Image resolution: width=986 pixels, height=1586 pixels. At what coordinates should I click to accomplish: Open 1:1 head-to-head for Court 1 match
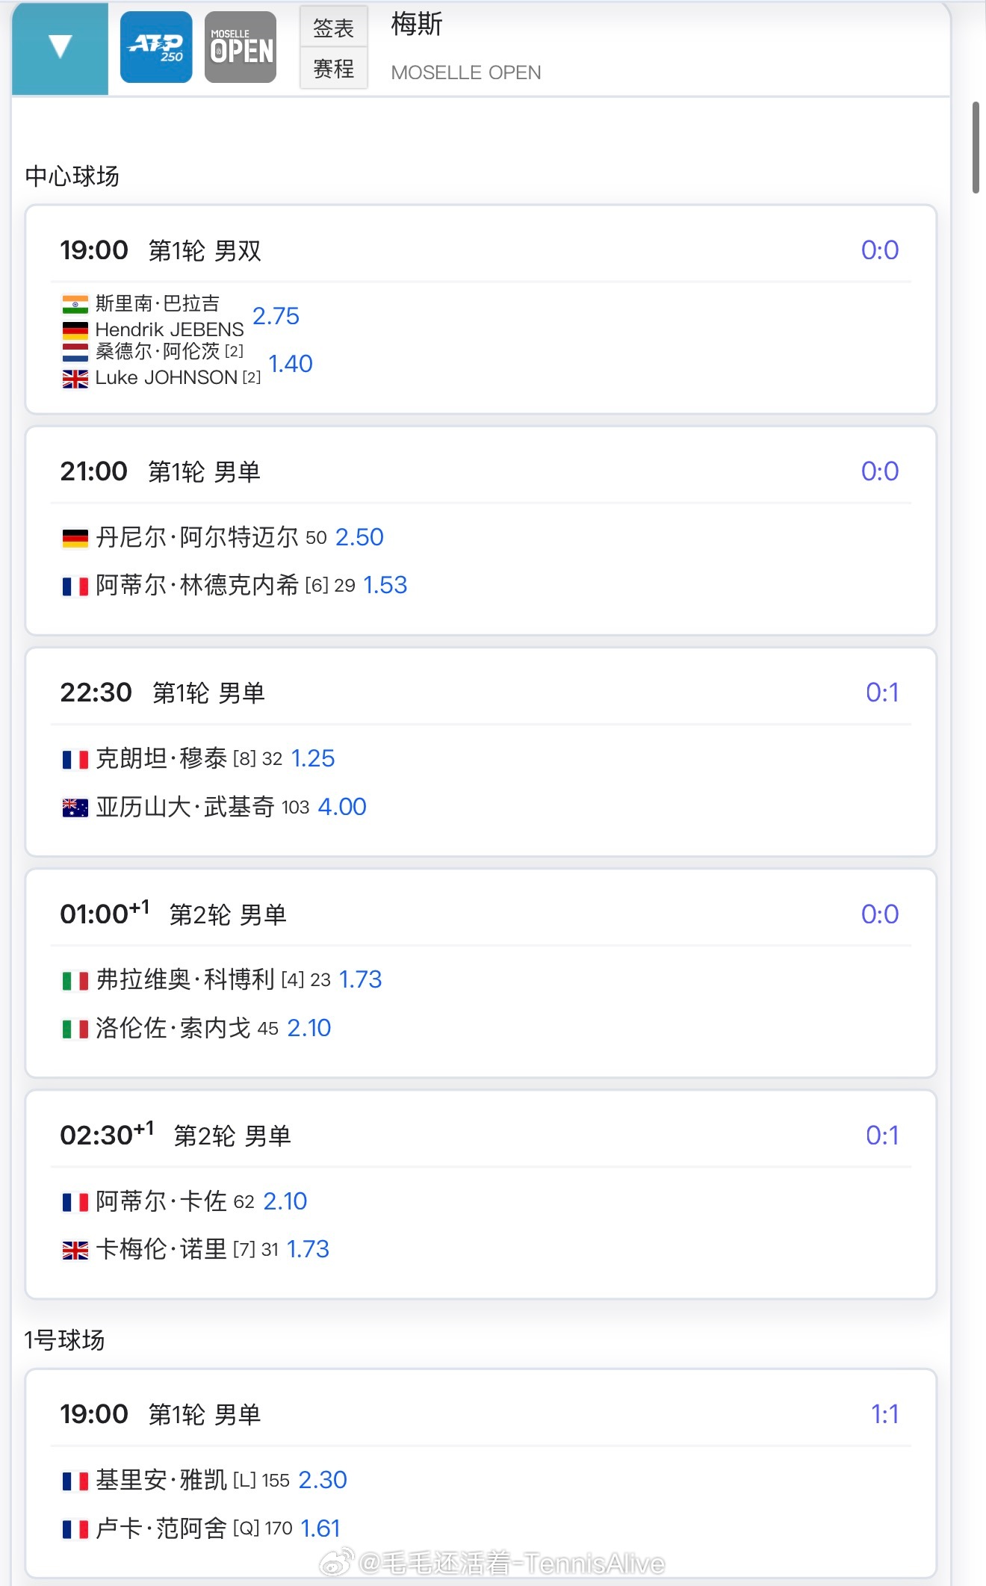[884, 1414]
